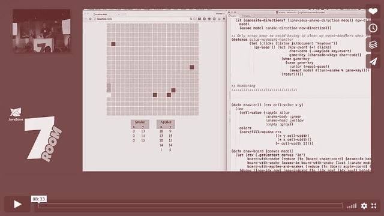Click the Apples table header
384x216 pixels.
166,122
